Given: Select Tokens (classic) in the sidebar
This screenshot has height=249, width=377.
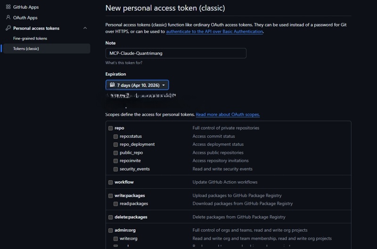Looking at the screenshot, I should [x=47, y=49].
